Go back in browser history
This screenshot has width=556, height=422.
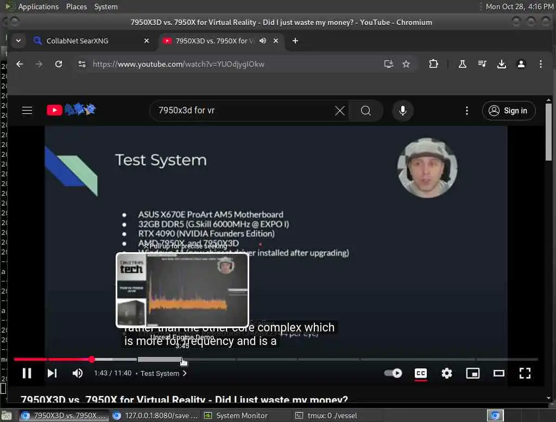pos(20,64)
